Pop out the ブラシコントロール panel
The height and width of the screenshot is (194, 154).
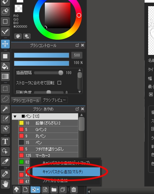pyautogui.click(x=77, y=45)
